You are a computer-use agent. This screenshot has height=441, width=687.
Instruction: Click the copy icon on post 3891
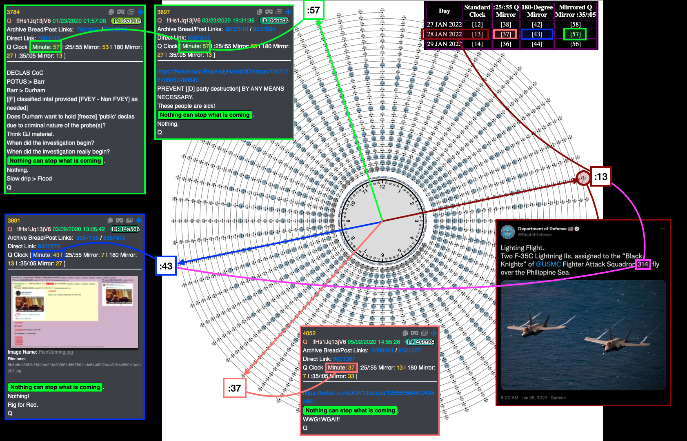(110, 220)
